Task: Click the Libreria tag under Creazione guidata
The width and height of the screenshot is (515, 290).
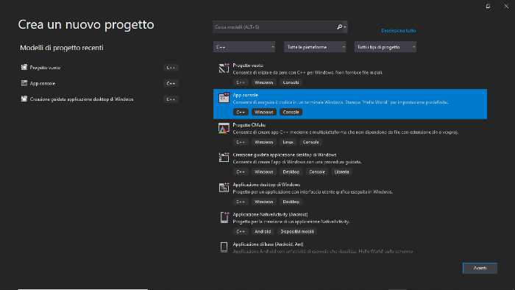Action: pos(341,171)
